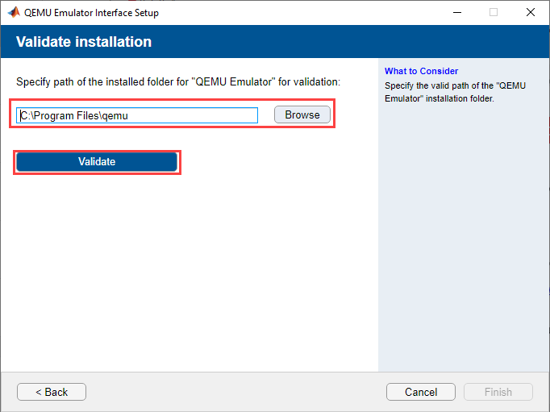Click the empty area of the right help panel
This screenshot has width=550, height=412.
pyautogui.click(x=463, y=242)
